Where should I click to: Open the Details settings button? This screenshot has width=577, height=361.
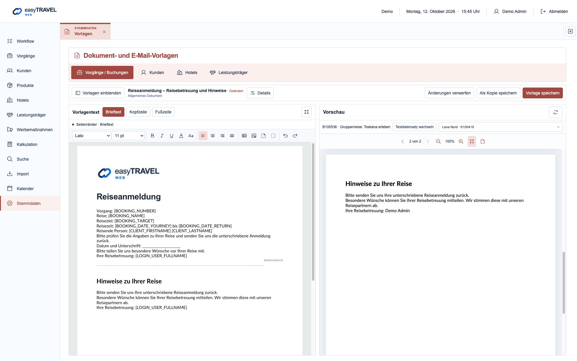tap(260, 93)
